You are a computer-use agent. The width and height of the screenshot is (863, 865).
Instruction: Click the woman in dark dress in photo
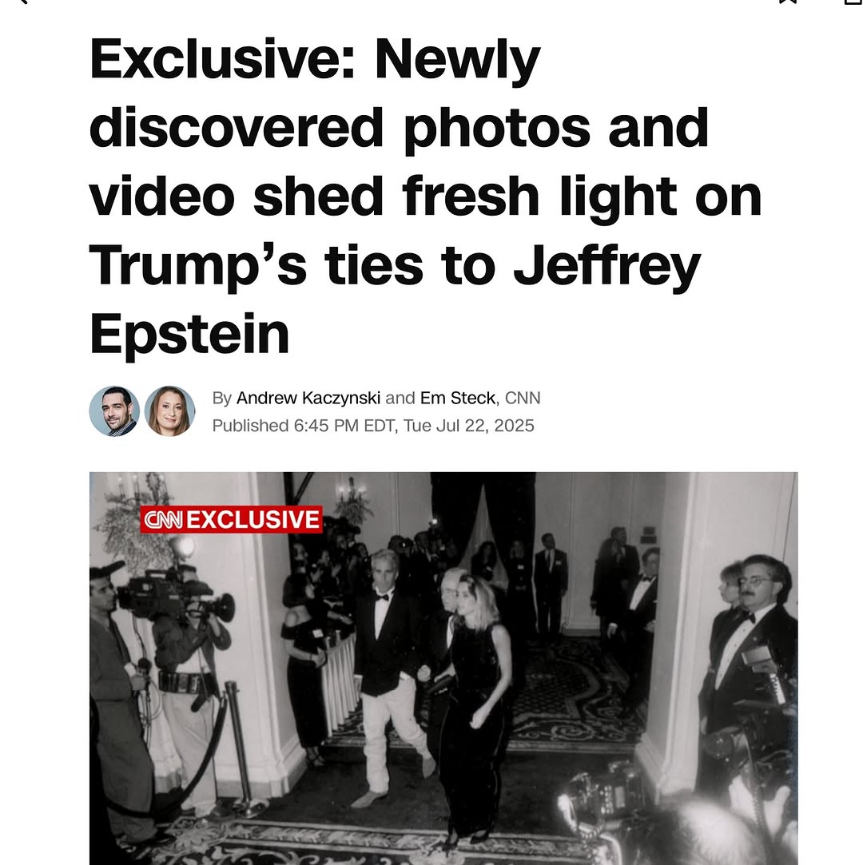[x=473, y=695]
